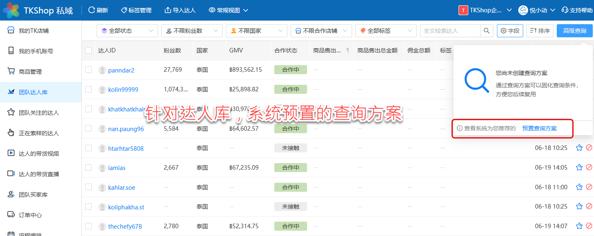The image size is (594, 236).
Task: Tick the checkbox for thechefy678
Action: [88, 226]
